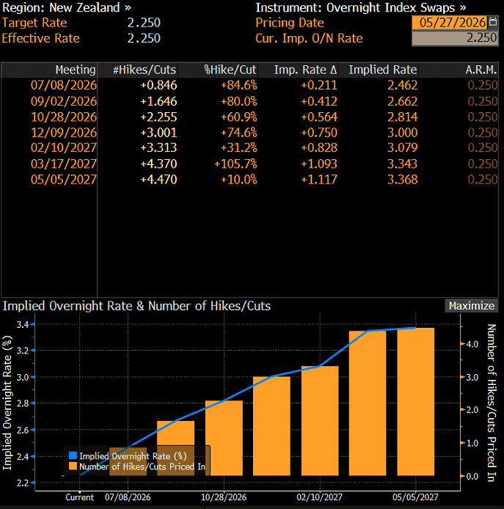
Task: Click the orange Hikes/Cuts Priced In legend swatch
Action: [73, 466]
